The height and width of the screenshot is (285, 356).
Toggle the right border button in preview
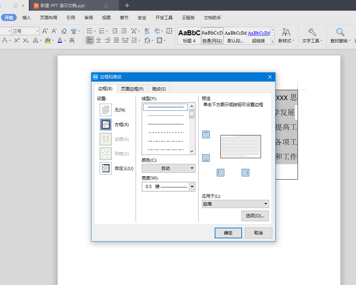point(245,173)
